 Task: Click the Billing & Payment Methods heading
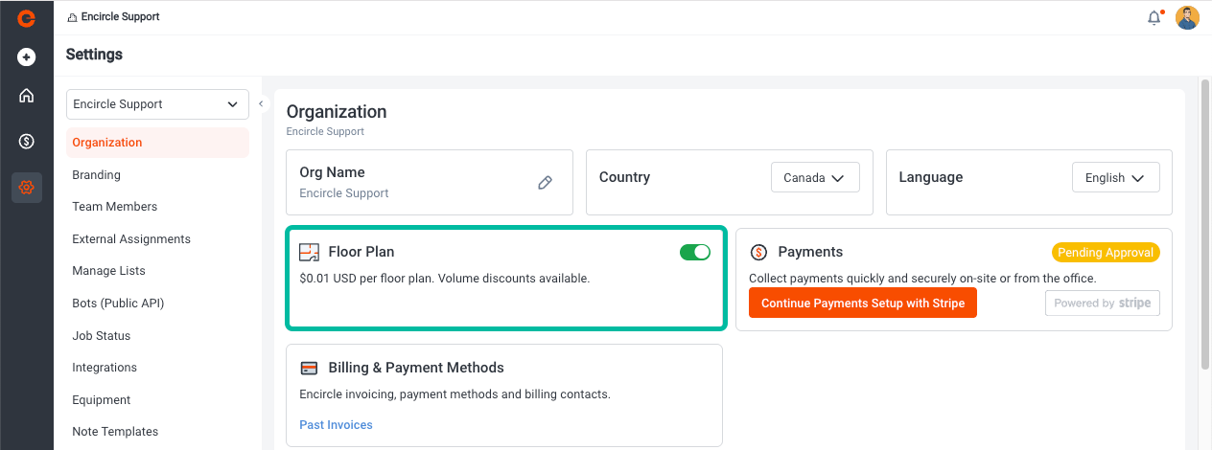(x=416, y=368)
